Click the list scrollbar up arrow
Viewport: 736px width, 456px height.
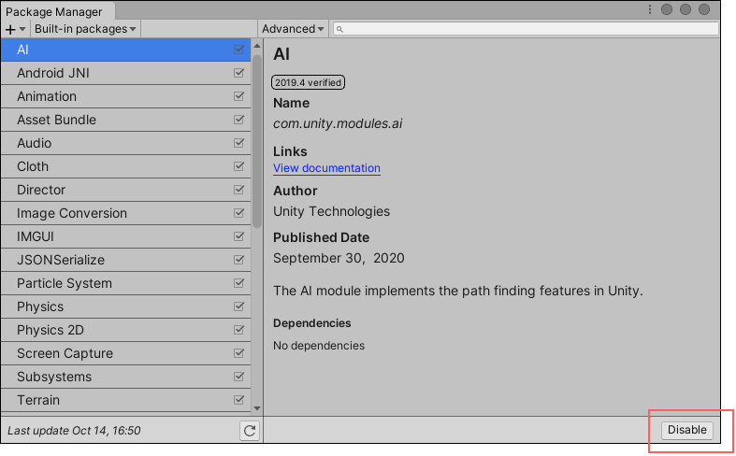tap(257, 46)
